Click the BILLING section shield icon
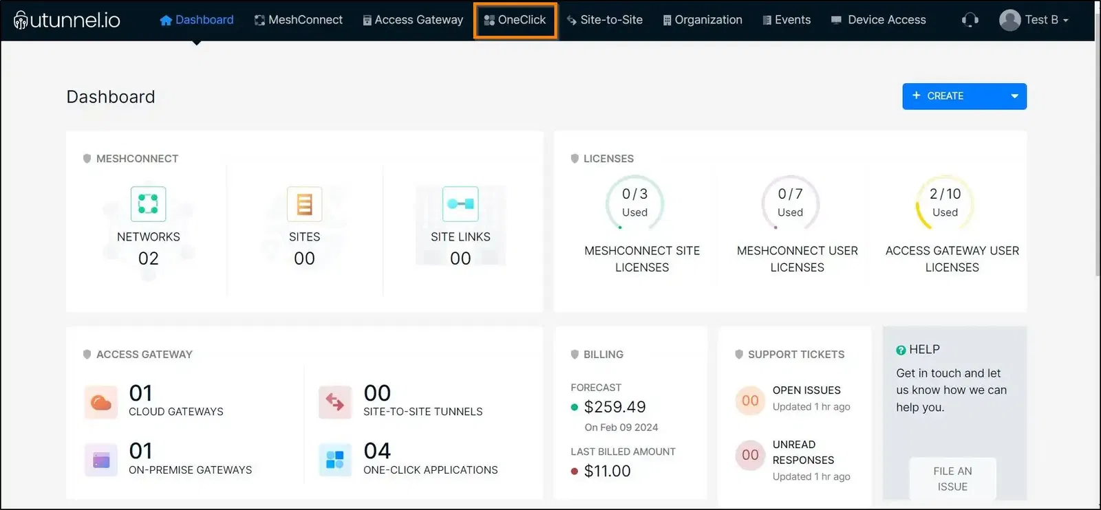This screenshot has height=510, width=1101. pos(575,355)
